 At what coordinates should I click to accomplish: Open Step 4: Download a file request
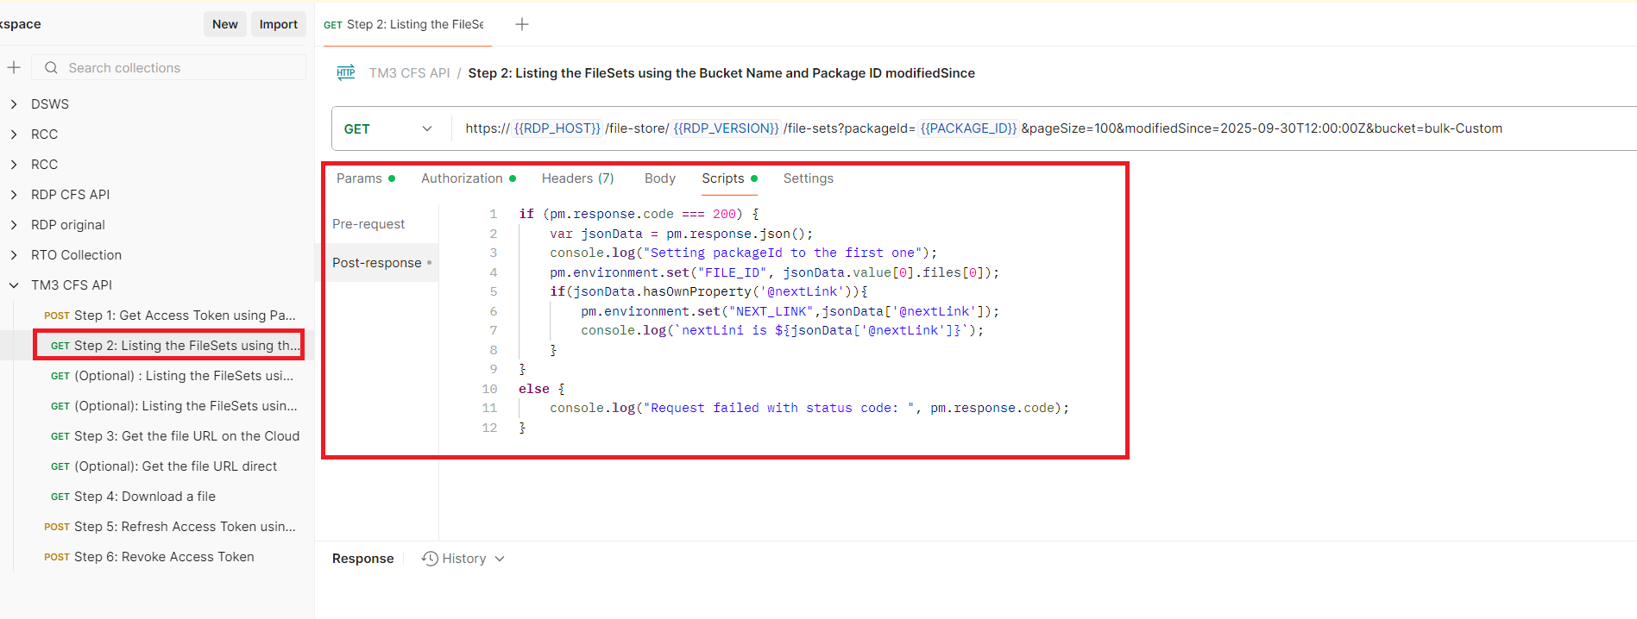tap(144, 497)
